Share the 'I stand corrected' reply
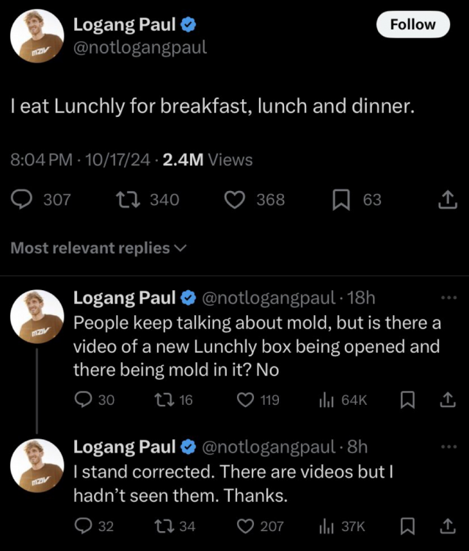This screenshot has width=469, height=551. pos(447,526)
